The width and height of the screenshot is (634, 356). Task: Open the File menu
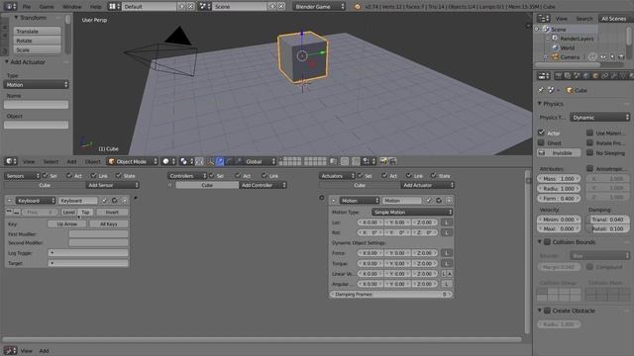(x=27, y=7)
